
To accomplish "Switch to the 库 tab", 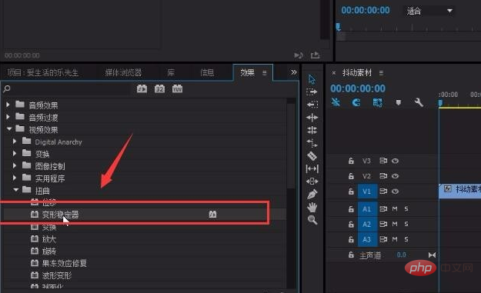I will pos(171,72).
